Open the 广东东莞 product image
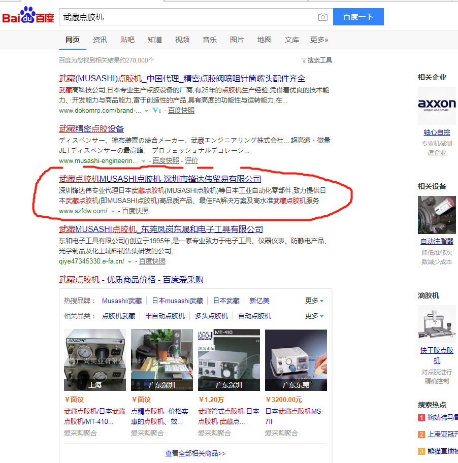The image size is (458, 463). [296, 360]
